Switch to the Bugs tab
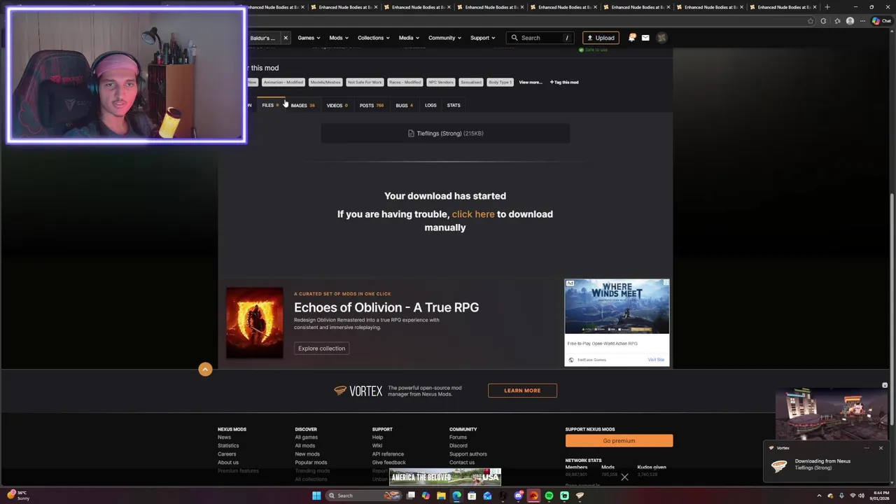This screenshot has height=504, width=896. [x=404, y=105]
